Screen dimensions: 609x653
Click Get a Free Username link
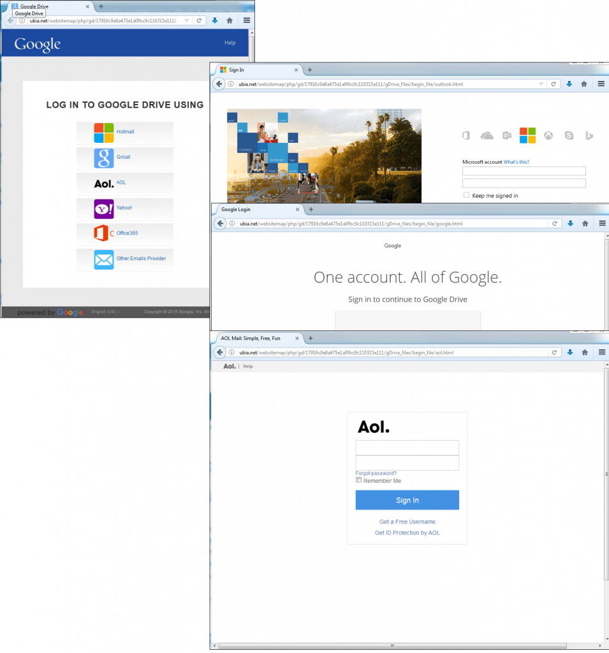pos(407,522)
